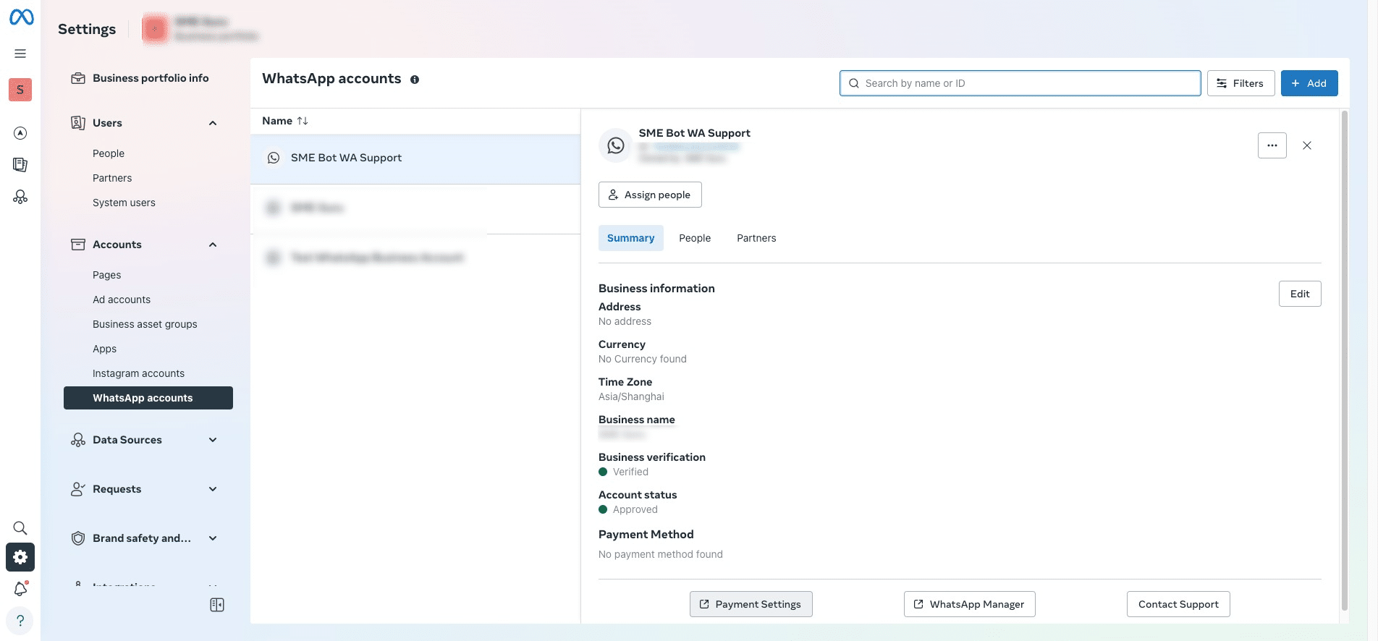Click the Accounts section icon
This screenshot has height=641, width=1378.
pyautogui.click(x=78, y=245)
